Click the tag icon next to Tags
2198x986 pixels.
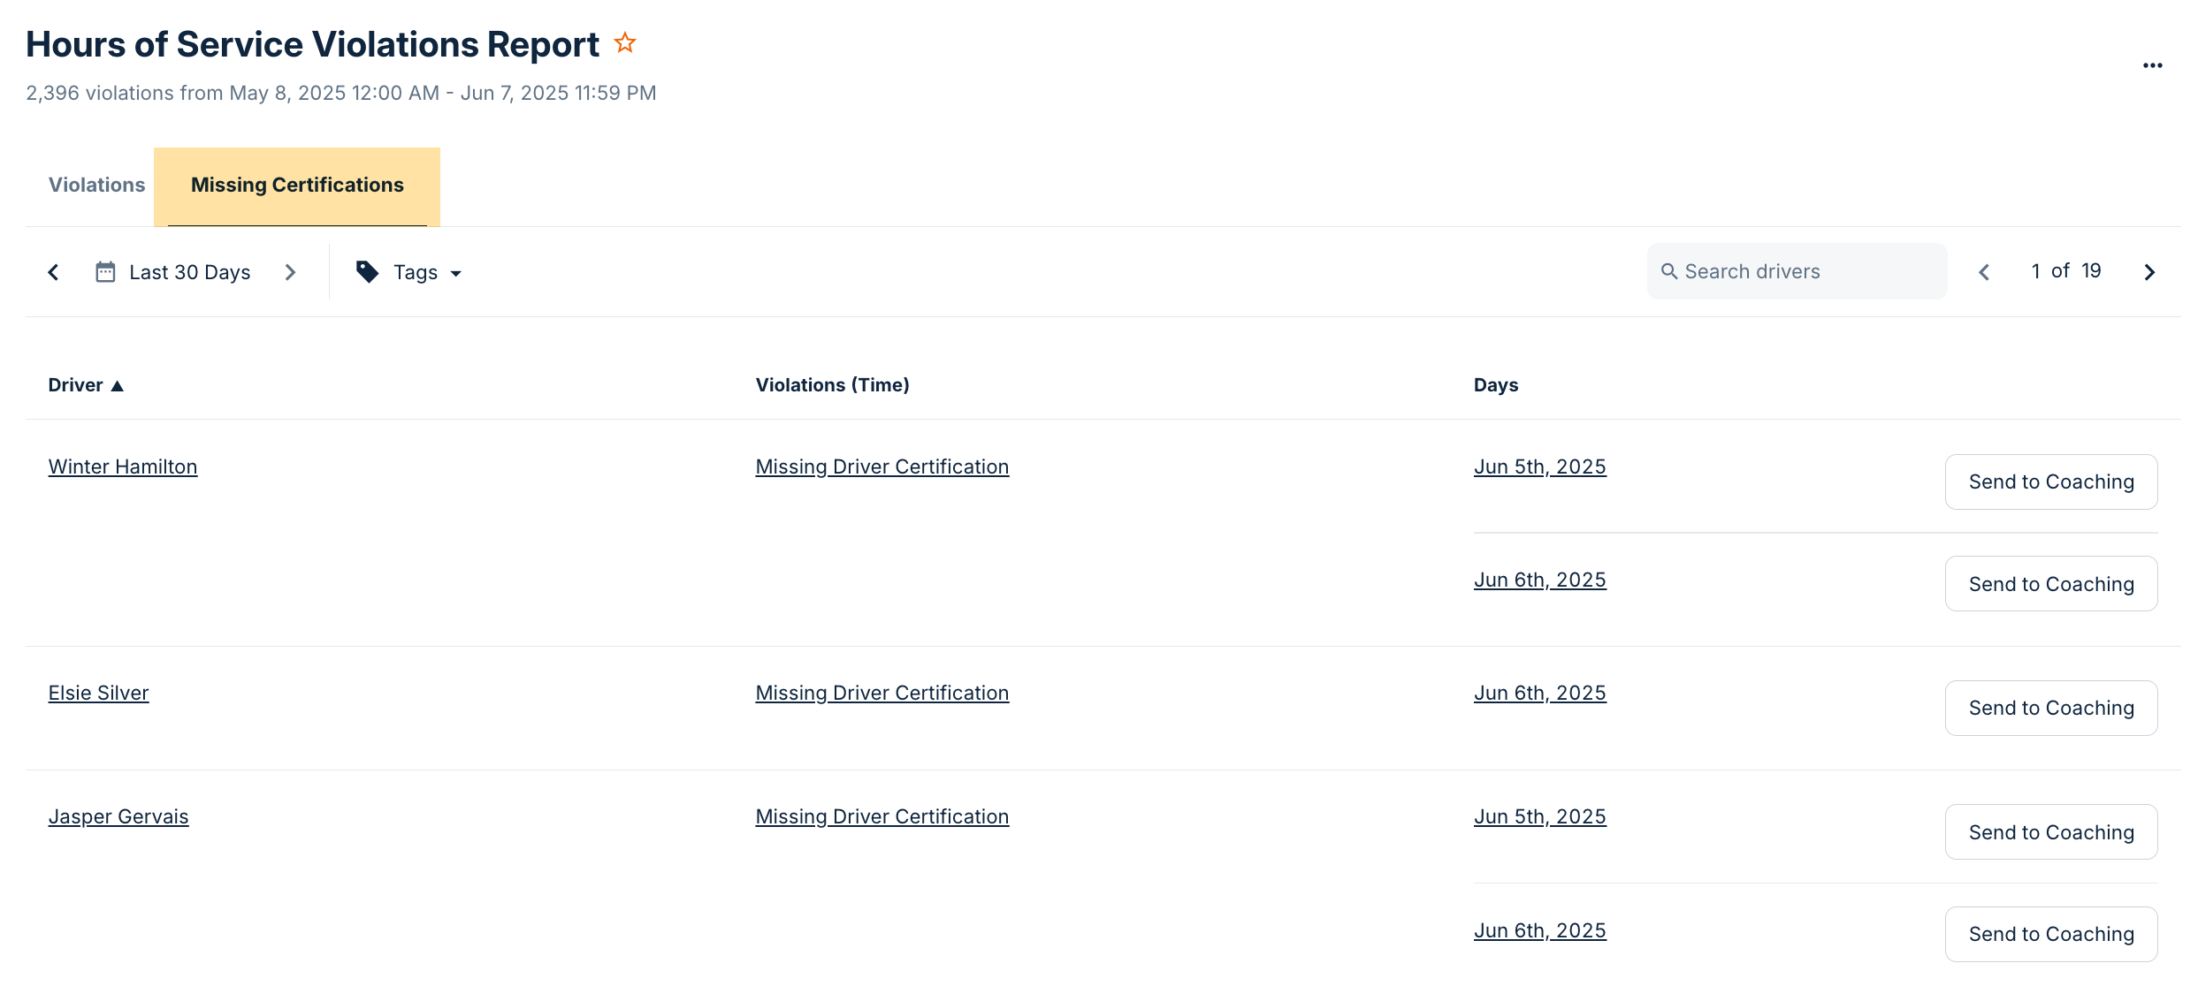coord(366,271)
